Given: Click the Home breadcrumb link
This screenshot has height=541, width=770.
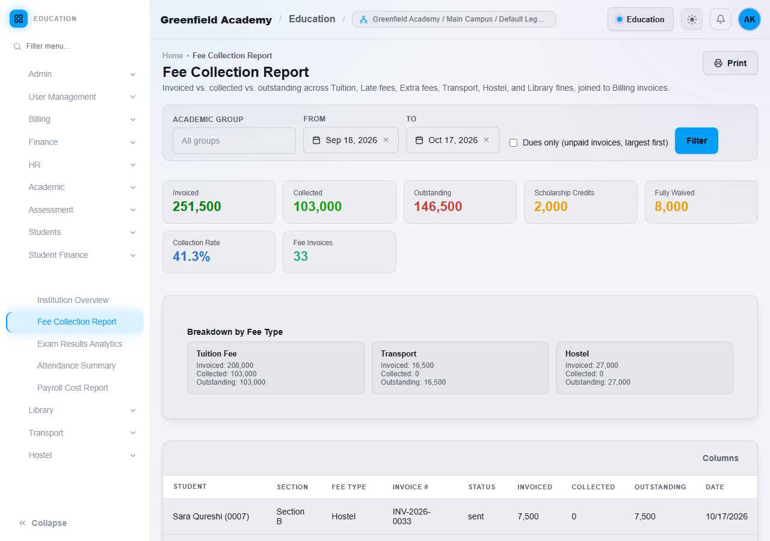Looking at the screenshot, I should 173,55.
